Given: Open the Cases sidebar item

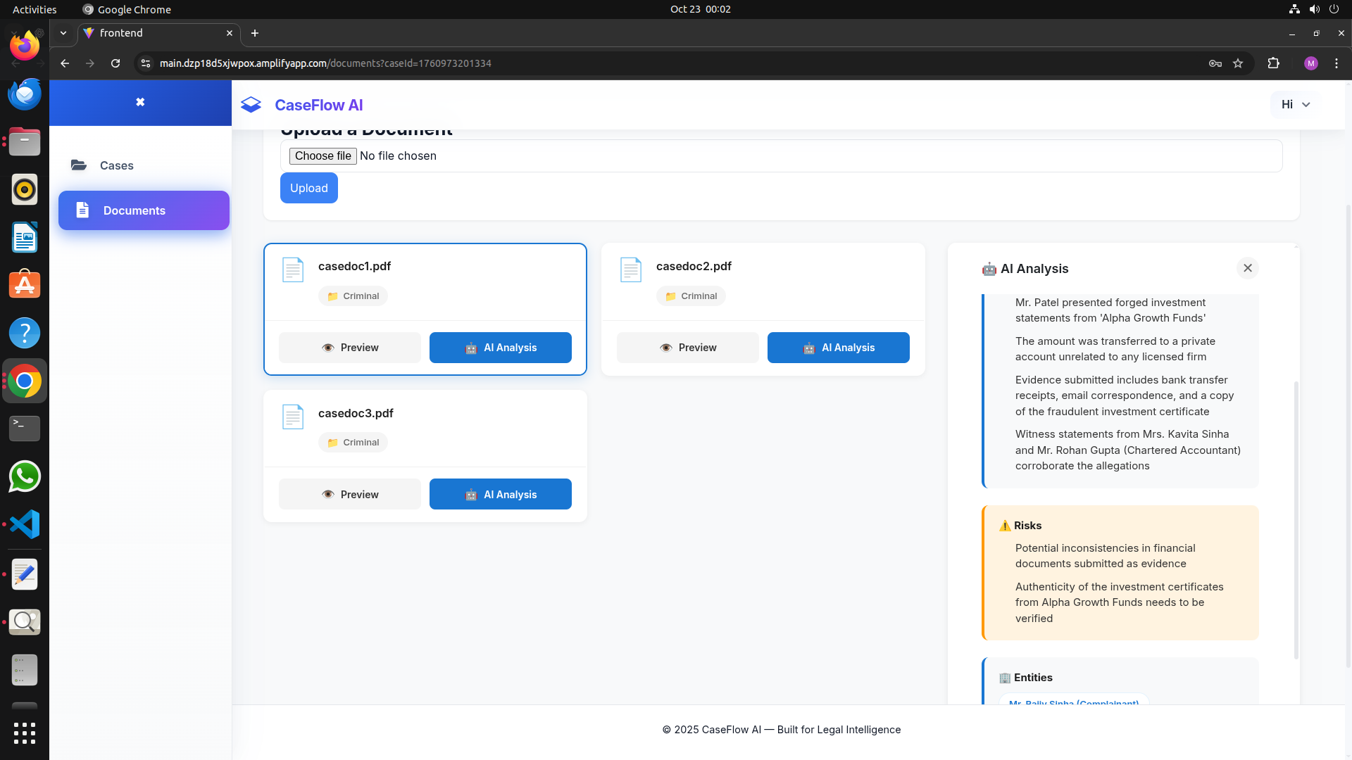Looking at the screenshot, I should point(117,165).
